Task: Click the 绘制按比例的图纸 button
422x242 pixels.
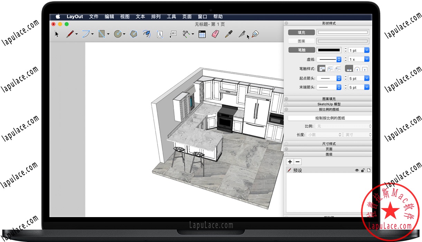Action: [x=330, y=118]
